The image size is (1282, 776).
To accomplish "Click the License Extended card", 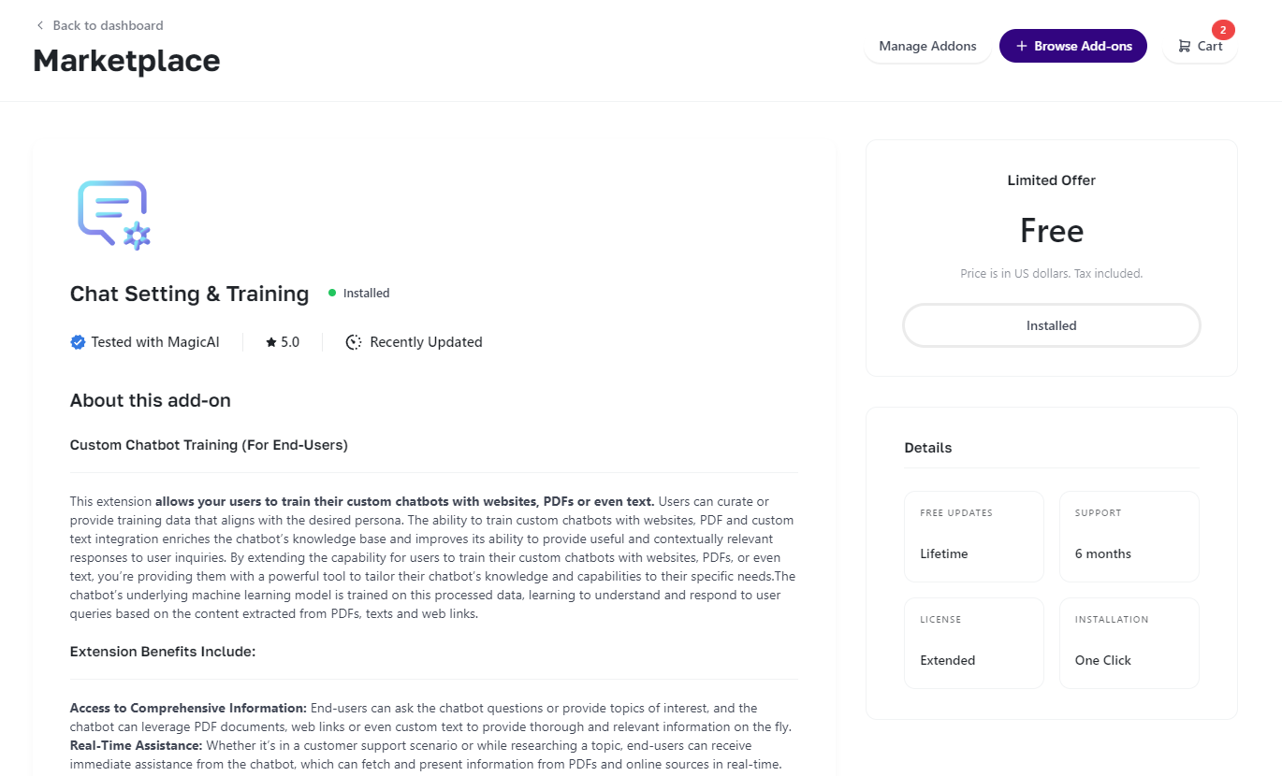I will coord(973,643).
